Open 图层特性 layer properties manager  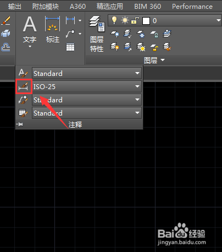(97, 34)
